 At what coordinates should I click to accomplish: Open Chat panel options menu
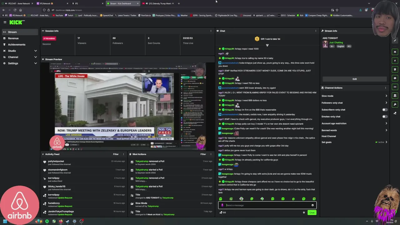pyautogui.click(x=316, y=31)
